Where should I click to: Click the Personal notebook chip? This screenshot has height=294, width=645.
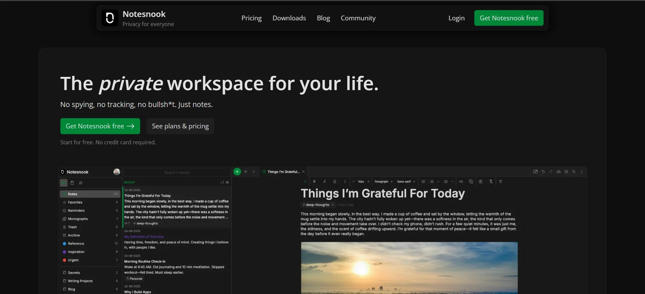[x=134, y=279]
